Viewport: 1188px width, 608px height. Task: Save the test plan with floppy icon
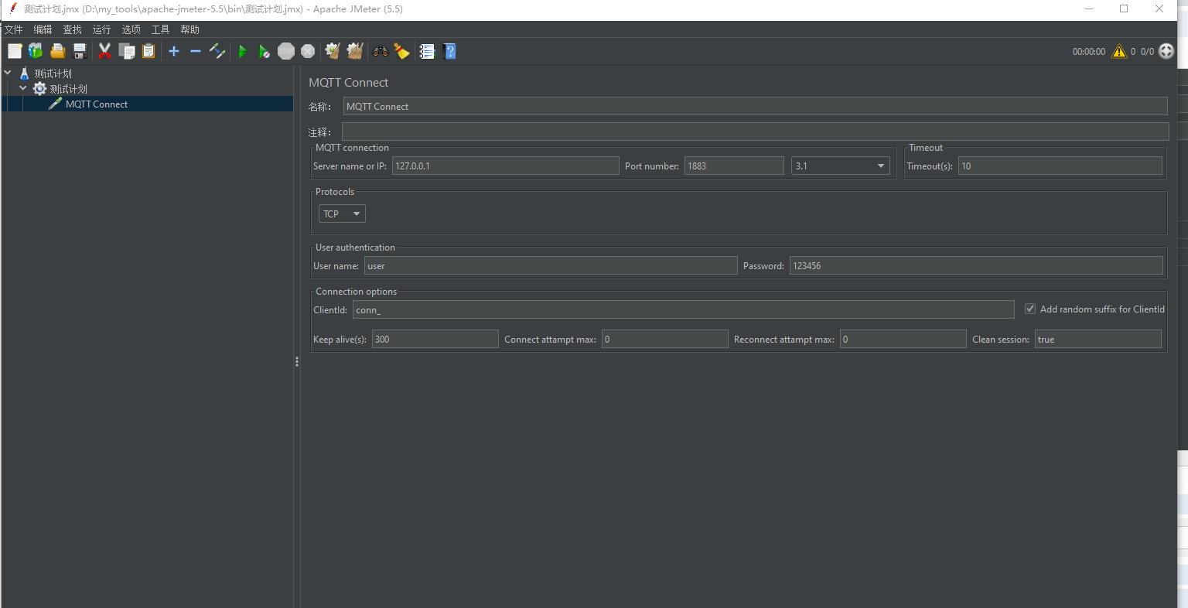(79, 51)
